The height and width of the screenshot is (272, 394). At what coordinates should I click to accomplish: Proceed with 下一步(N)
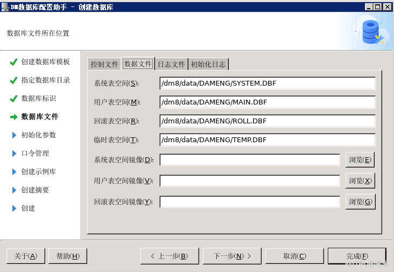[232, 256]
